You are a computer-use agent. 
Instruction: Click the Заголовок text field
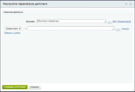[x=71, y=21]
